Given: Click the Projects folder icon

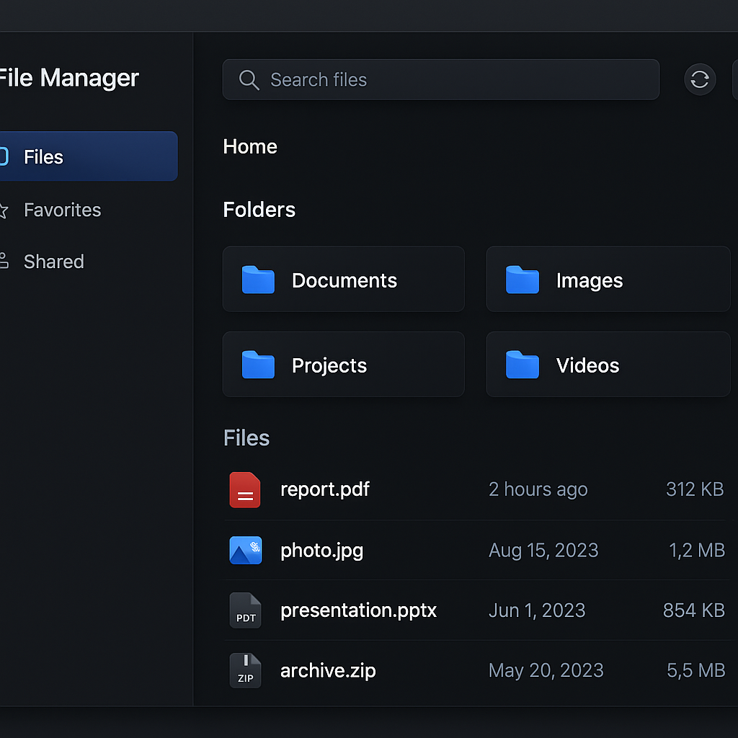Looking at the screenshot, I should tap(258, 364).
